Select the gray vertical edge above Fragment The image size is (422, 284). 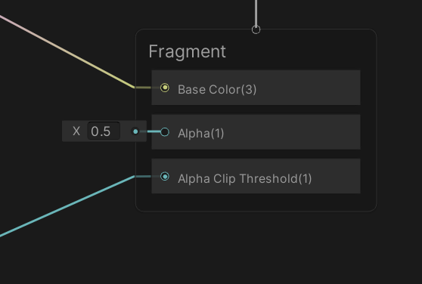[256, 12]
